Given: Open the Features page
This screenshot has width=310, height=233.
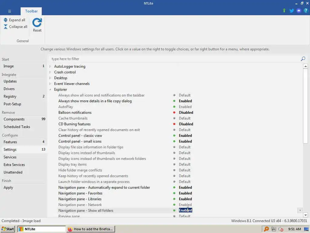Looking at the screenshot, I should [x=24, y=142].
